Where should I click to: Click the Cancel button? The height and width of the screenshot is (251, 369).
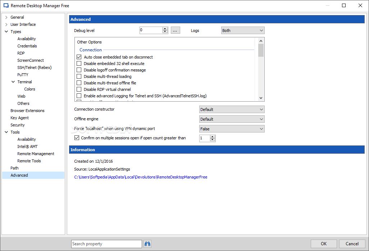tap(352, 244)
